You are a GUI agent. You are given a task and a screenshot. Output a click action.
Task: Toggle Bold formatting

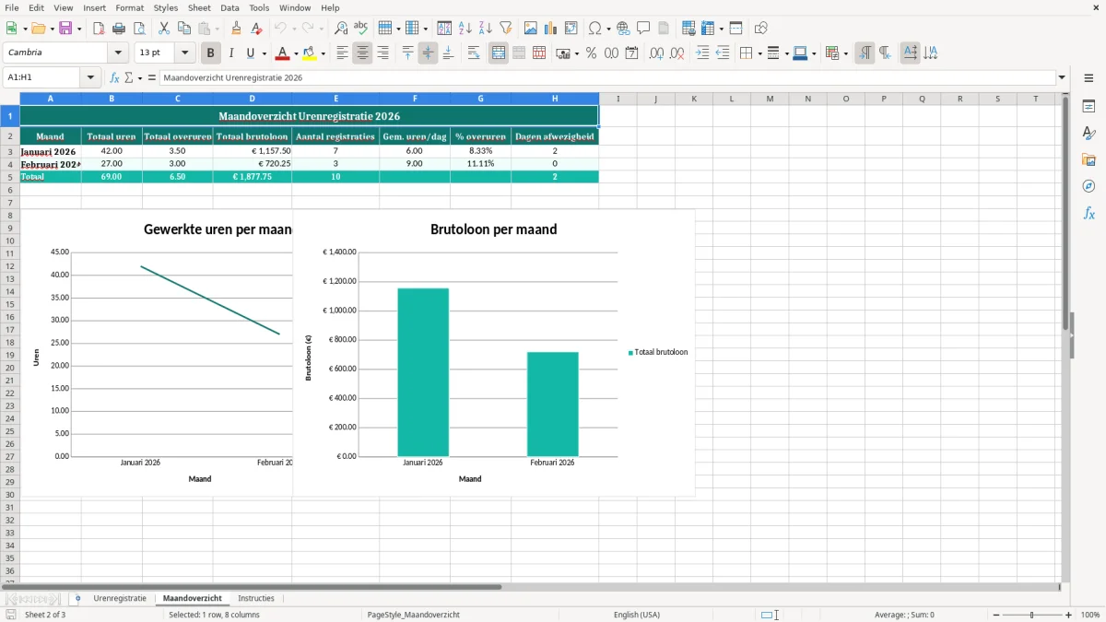(x=211, y=53)
